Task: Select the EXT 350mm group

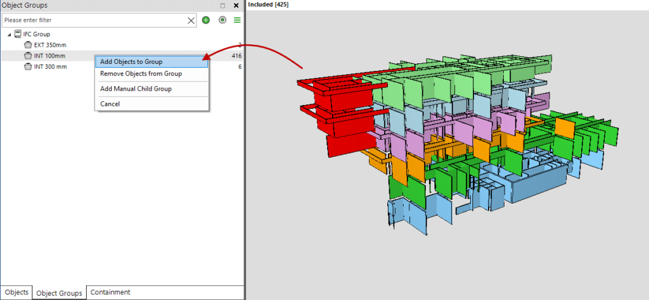Action: (50, 45)
